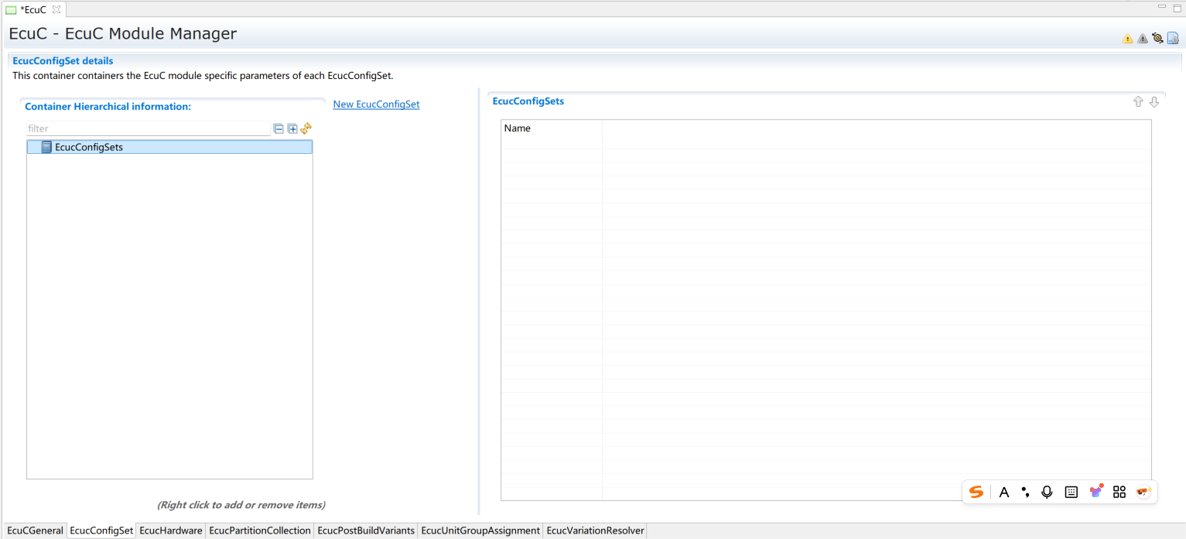1186x539 pixels.
Task: Open the soft keyboard from input toolbar
Action: [x=1071, y=492]
